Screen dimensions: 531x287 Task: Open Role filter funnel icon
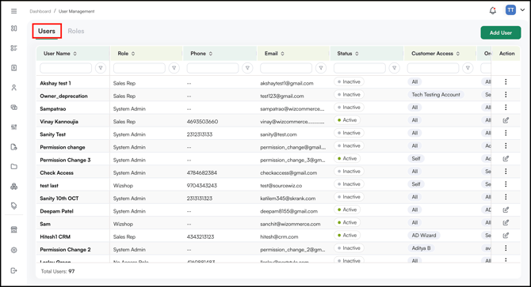[x=174, y=68]
